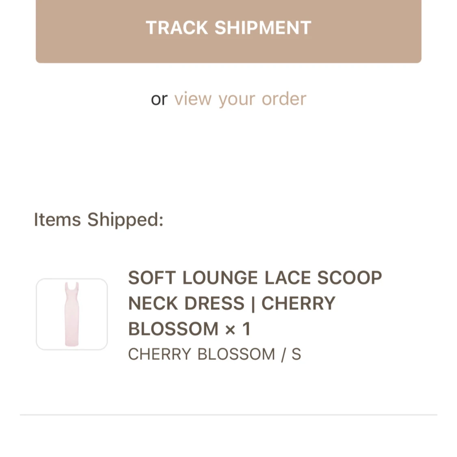Screen dimensions: 457x457
Task: Select the pink dress product thumbnail
Action: (71, 314)
